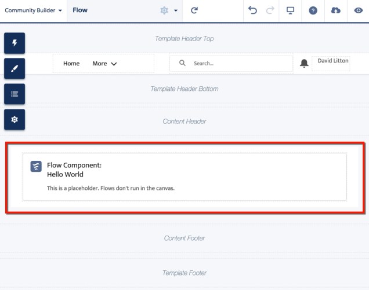Select the Flow Component Hello World block
The width and height of the screenshot is (369, 290).
[184, 177]
